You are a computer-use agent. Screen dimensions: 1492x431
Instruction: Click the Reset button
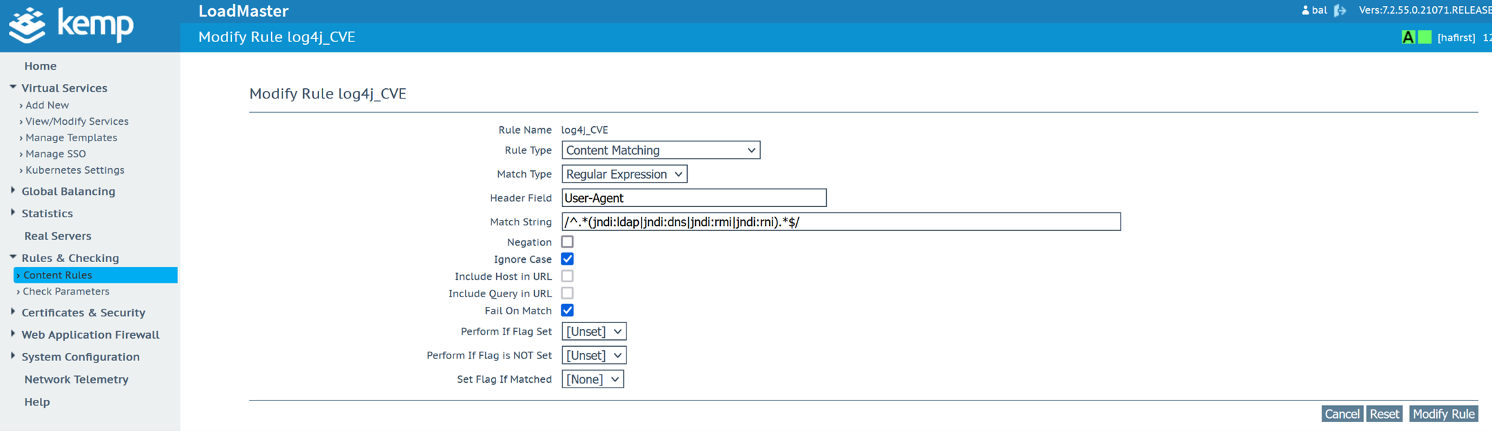click(x=1384, y=413)
